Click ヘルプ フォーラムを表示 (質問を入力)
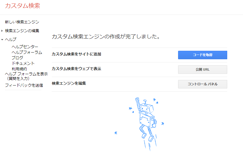Image resolution: width=243 pixels, height=157 pixels. [26, 76]
